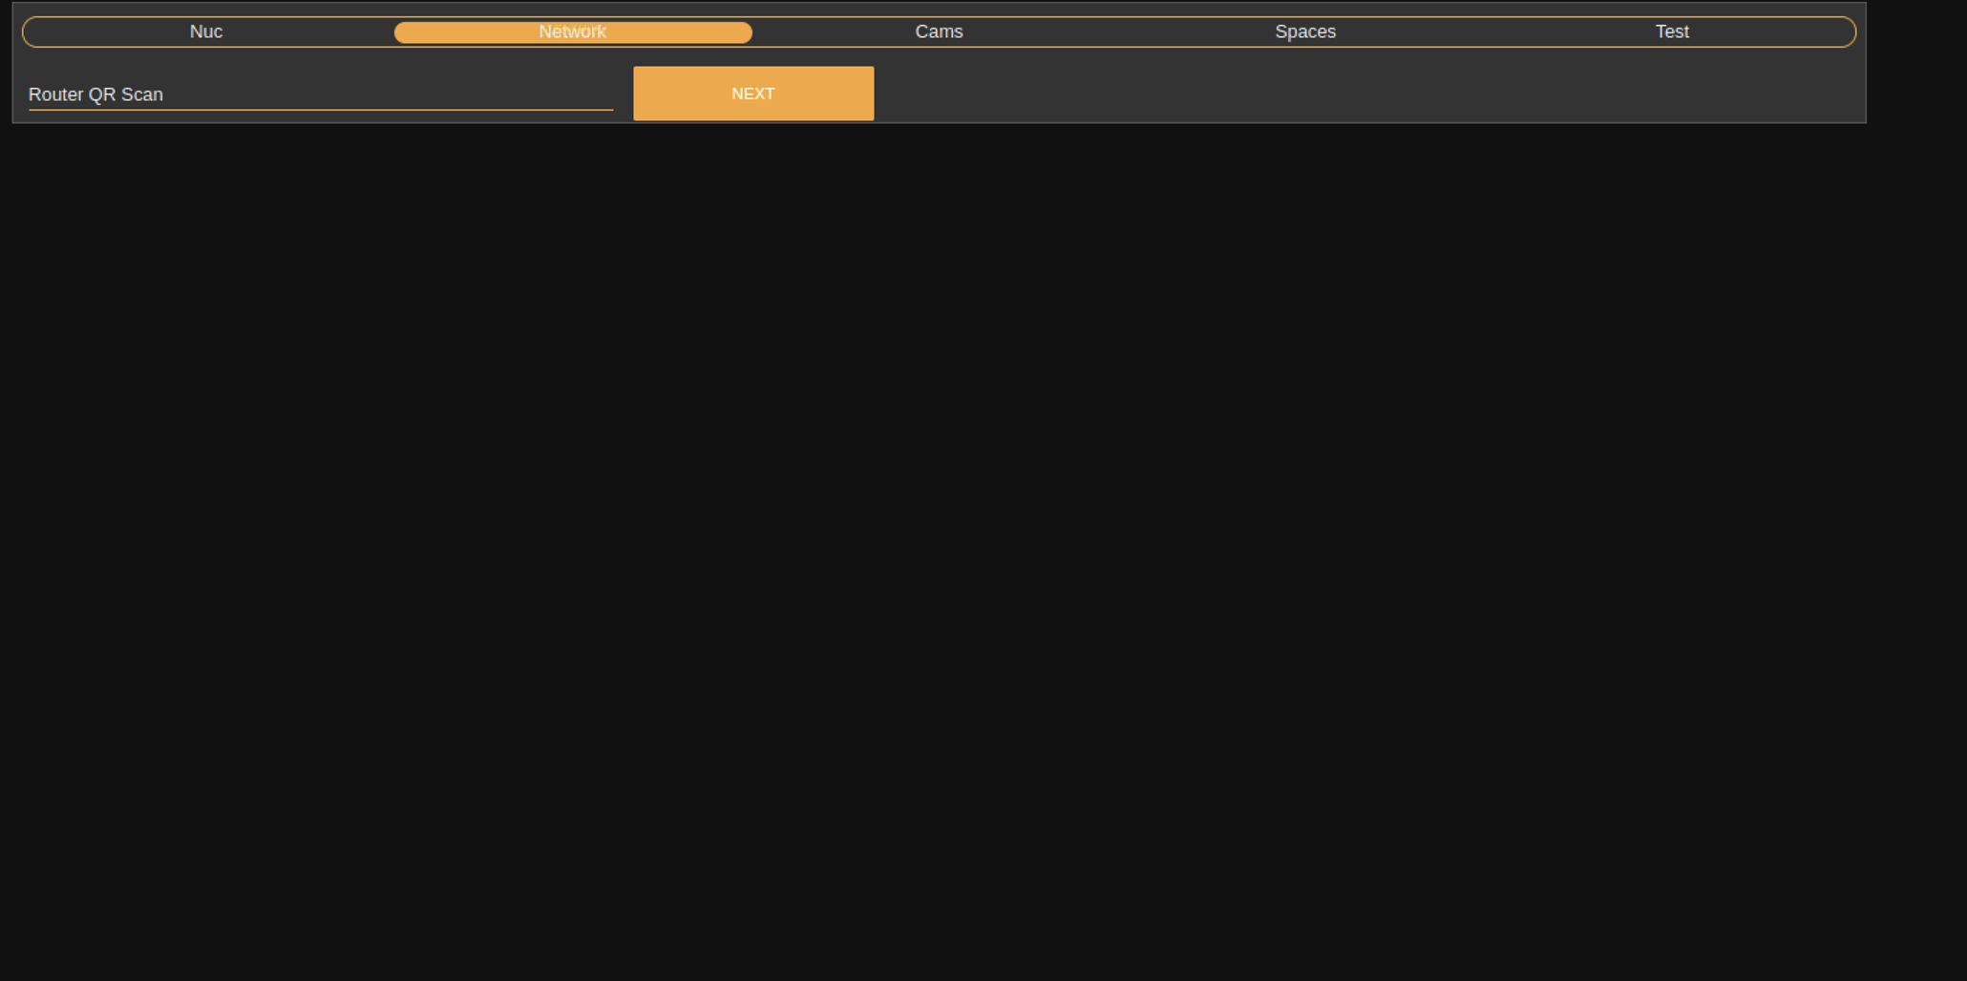The width and height of the screenshot is (1967, 981).
Task: Switch to the Test tab
Action: 1671,31
